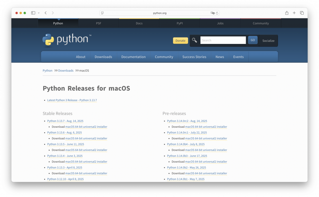The image size is (319, 197).
Task: Open the Socialize menu
Action: [x=268, y=41]
